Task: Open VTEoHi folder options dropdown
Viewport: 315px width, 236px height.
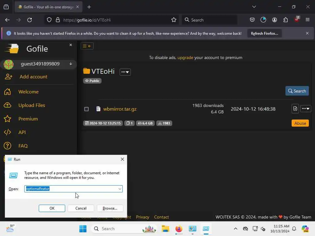Action: tap(125, 72)
